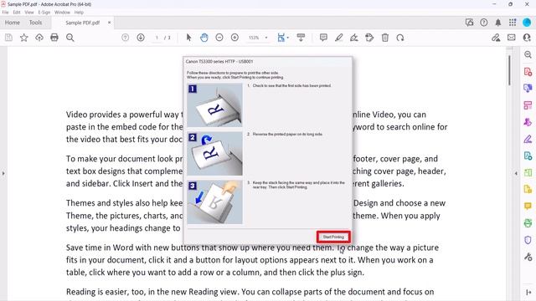Open the Protect shield tool in right pane
Viewport: 536px width, 301px height.
click(x=528, y=240)
